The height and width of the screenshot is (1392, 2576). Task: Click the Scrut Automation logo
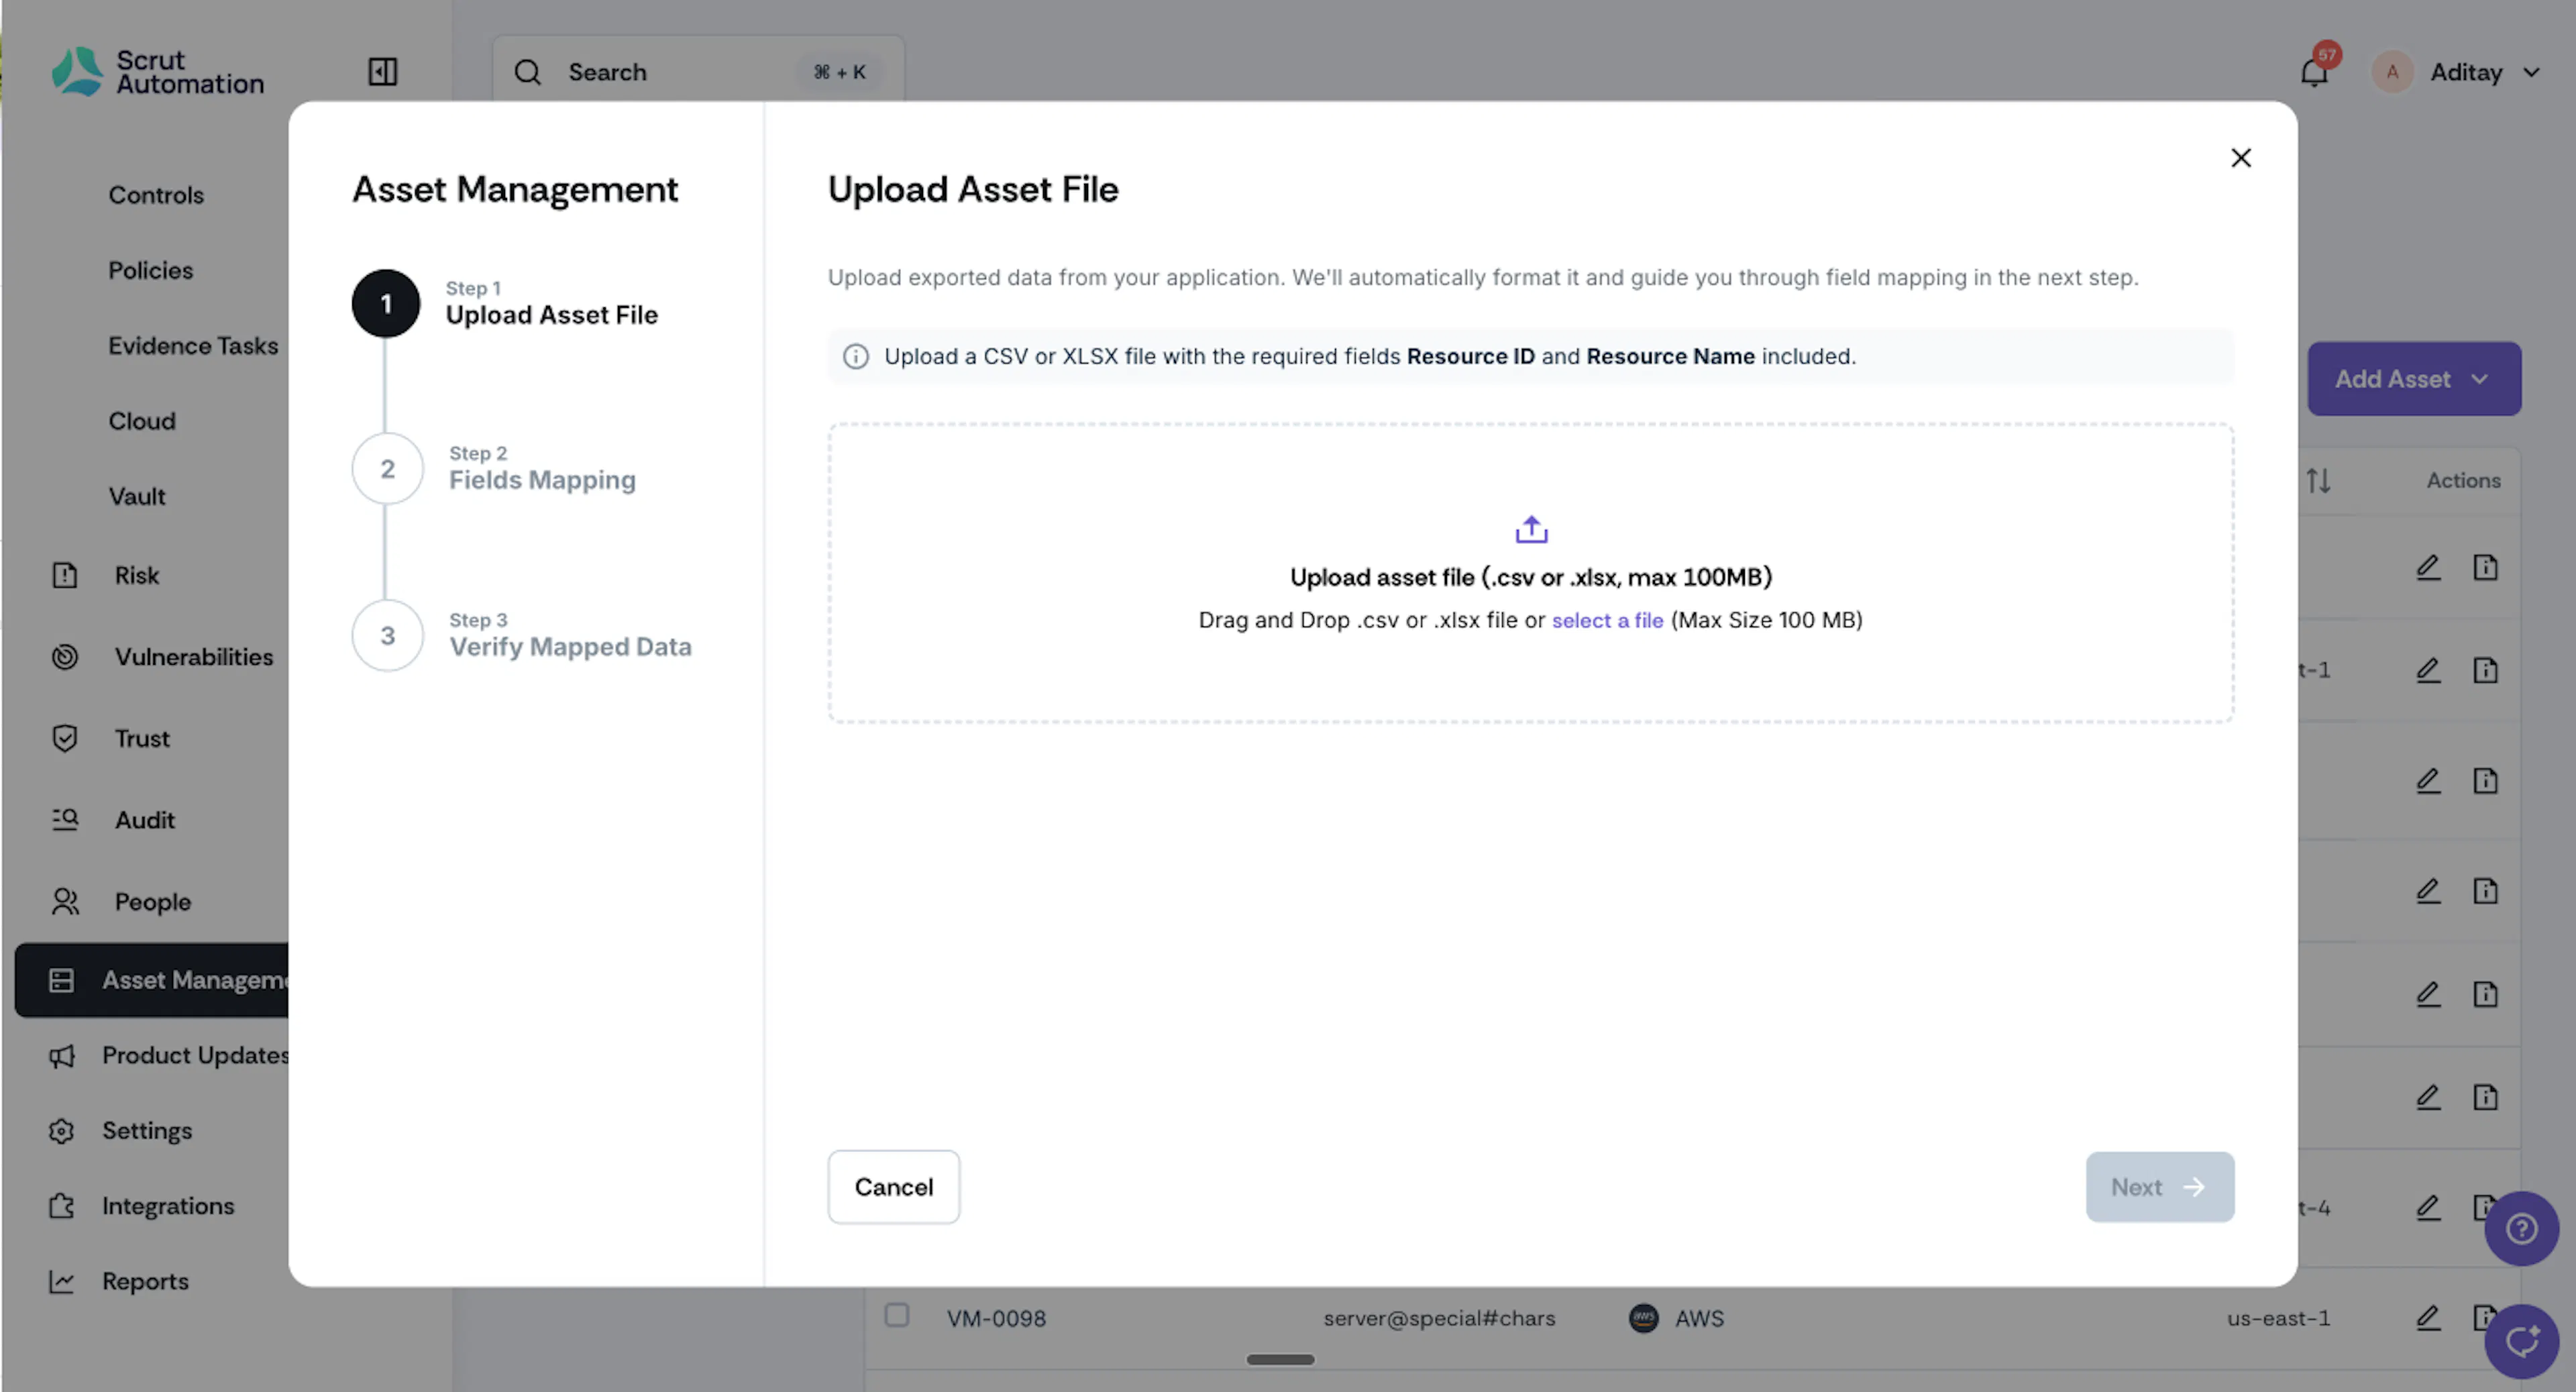pyautogui.click(x=158, y=72)
